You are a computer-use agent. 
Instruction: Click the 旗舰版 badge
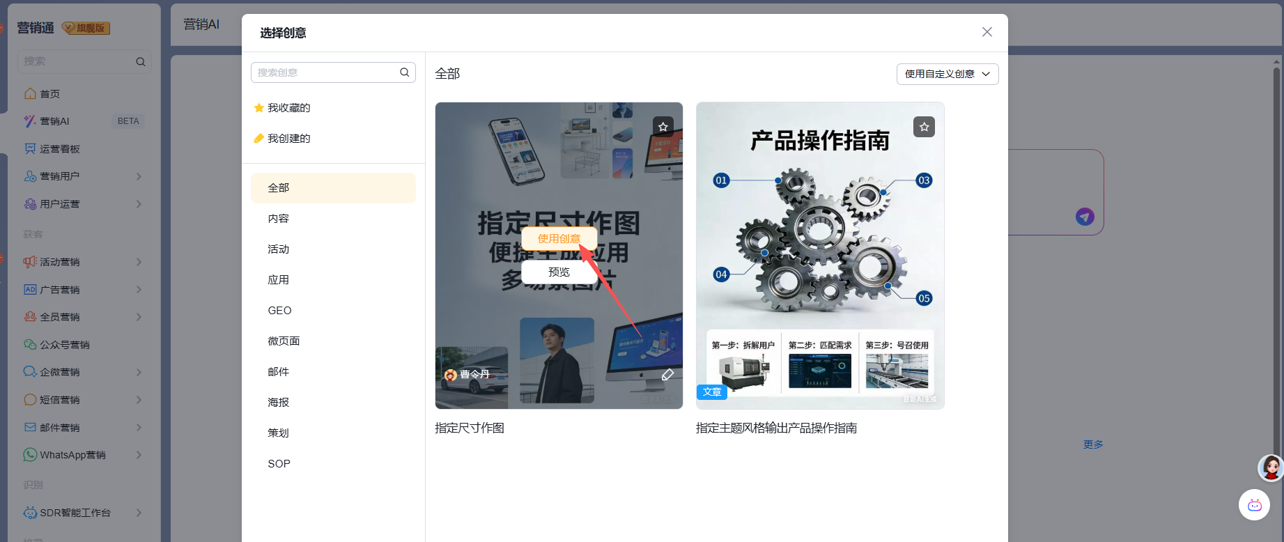[86, 28]
